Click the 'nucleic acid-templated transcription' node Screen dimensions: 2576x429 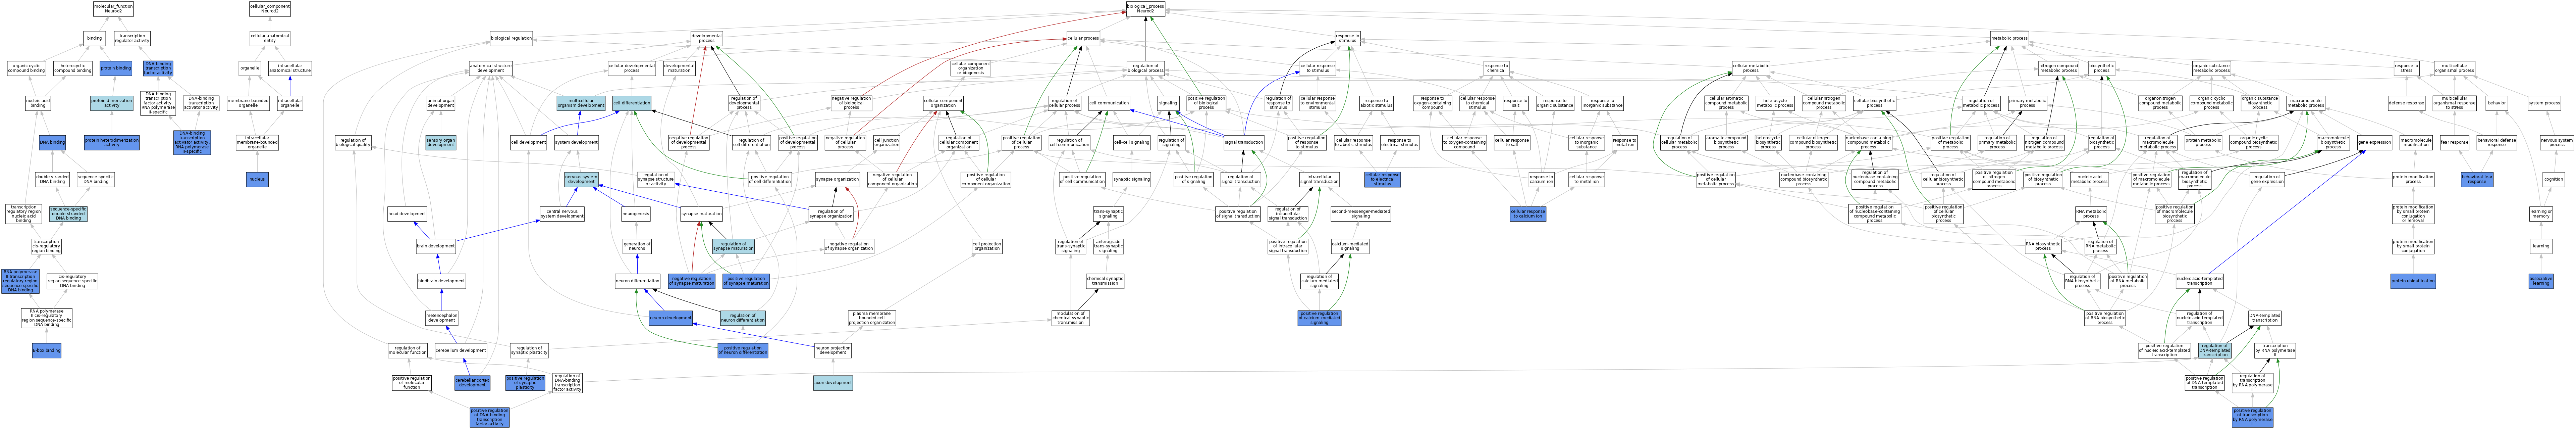pos(2199,282)
